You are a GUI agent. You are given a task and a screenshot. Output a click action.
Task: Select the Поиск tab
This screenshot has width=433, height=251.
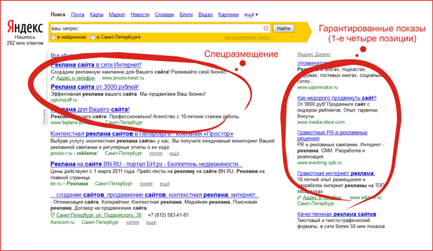(58, 14)
